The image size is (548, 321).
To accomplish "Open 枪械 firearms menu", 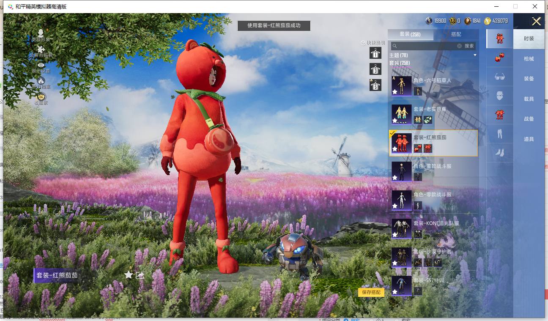I will click(x=529, y=59).
